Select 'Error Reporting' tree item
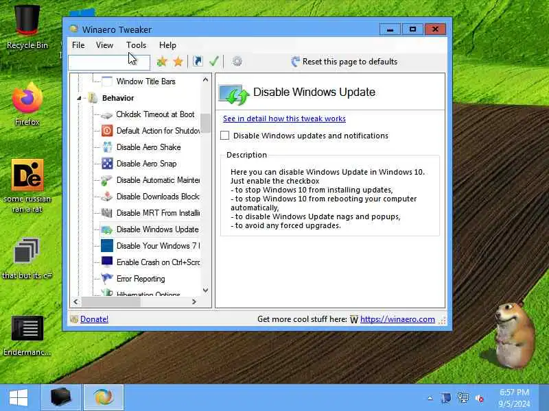This screenshot has width=549, height=411. [x=141, y=279]
